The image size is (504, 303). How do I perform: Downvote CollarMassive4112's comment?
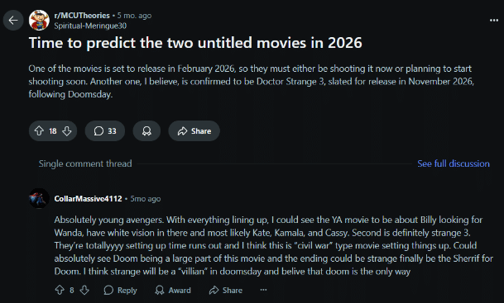84,290
